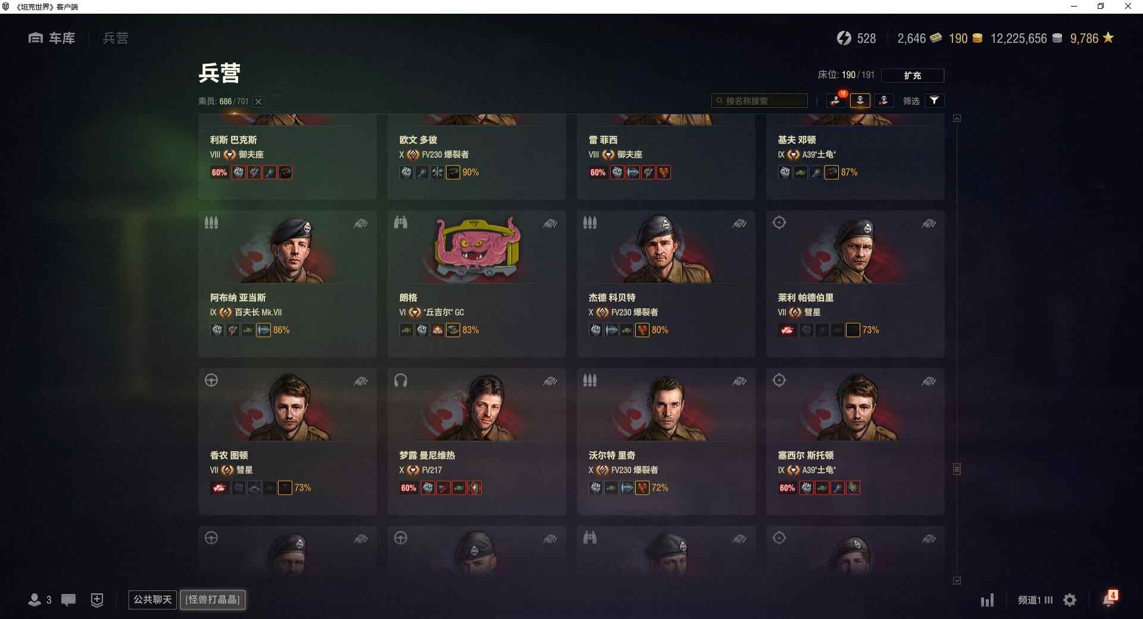The height and width of the screenshot is (619, 1143).
Task: Open the 公共聊天 public chat channel
Action: point(152,599)
